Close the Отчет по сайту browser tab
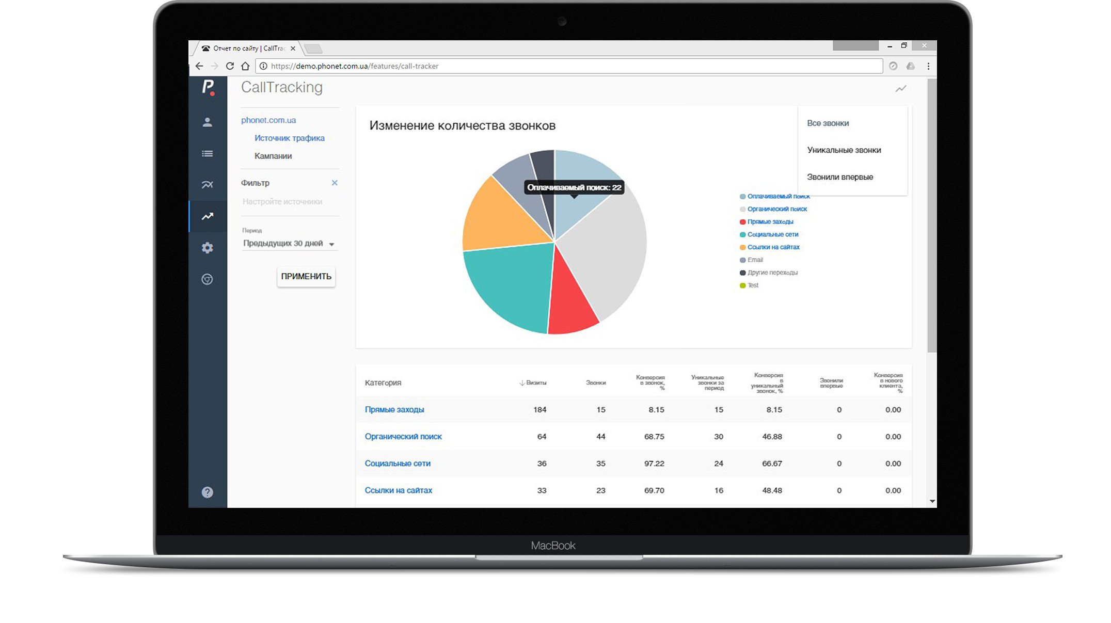1111x623 pixels. [293, 49]
